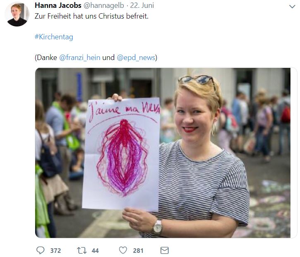Like the tweet with the heart icon
Viewport: 300px width, 257px height.
pos(123,250)
